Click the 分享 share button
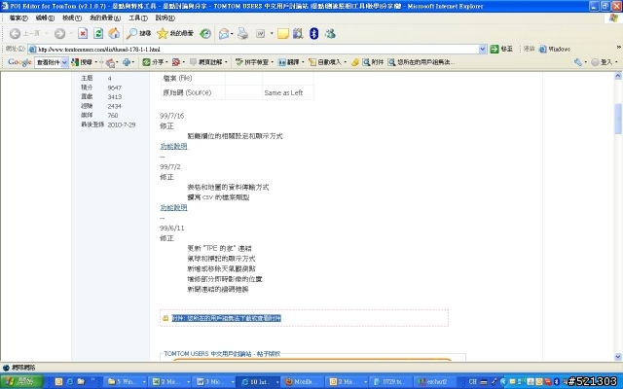 coord(154,62)
